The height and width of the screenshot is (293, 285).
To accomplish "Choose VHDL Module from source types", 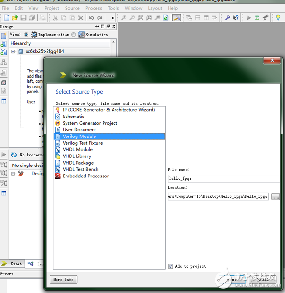I will (77, 149).
